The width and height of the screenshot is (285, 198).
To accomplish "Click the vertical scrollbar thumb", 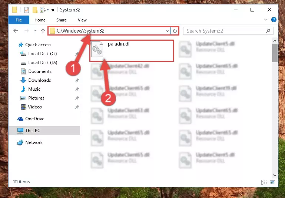I will (x=275, y=53).
